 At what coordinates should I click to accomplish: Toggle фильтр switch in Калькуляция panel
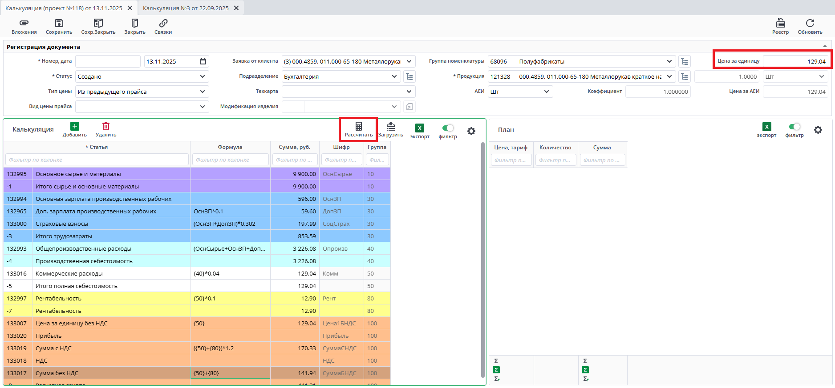click(448, 128)
